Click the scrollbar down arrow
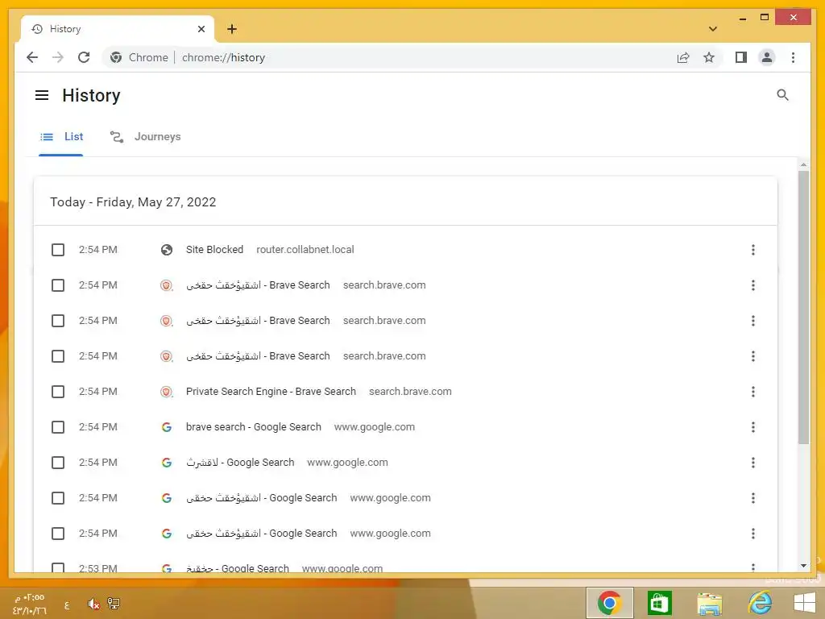 (x=803, y=566)
